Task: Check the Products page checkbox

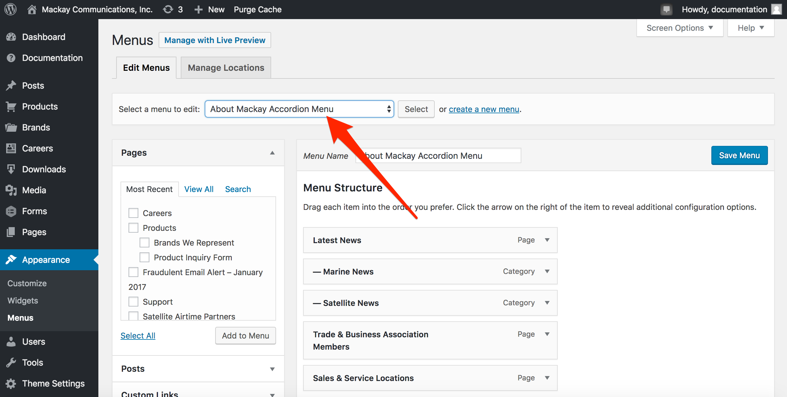Action: pyautogui.click(x=133, y=228)
